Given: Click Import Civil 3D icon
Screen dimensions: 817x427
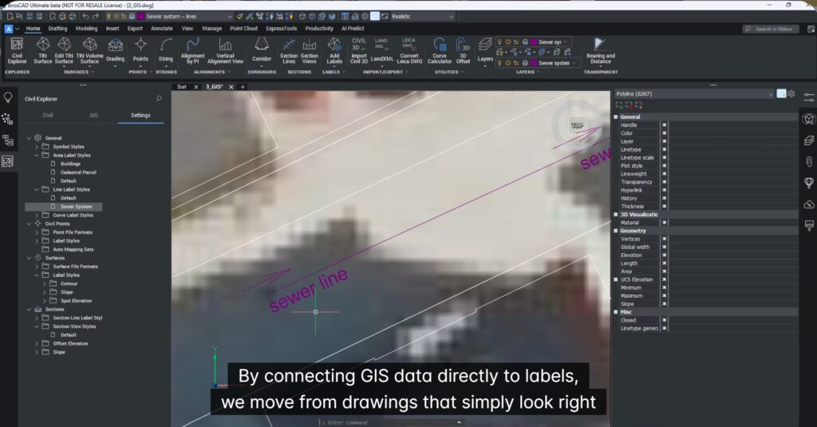Looking at the screenshot, I should point(359,50).
